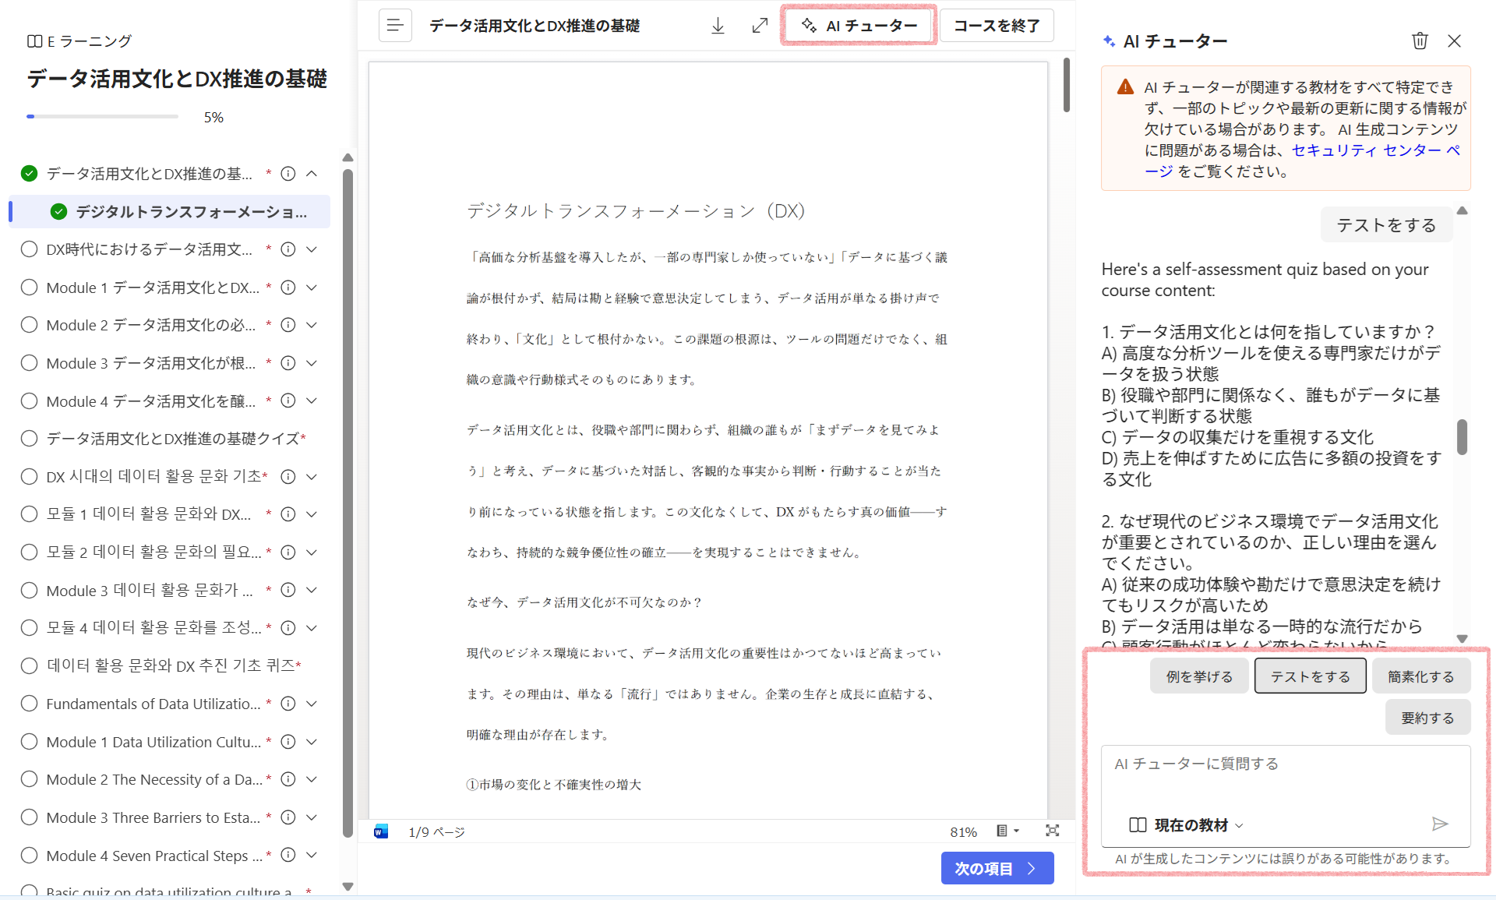Select the DX時代におけるデータ活用文 completion circle
1496x900 pixels.
pos(29,249)
